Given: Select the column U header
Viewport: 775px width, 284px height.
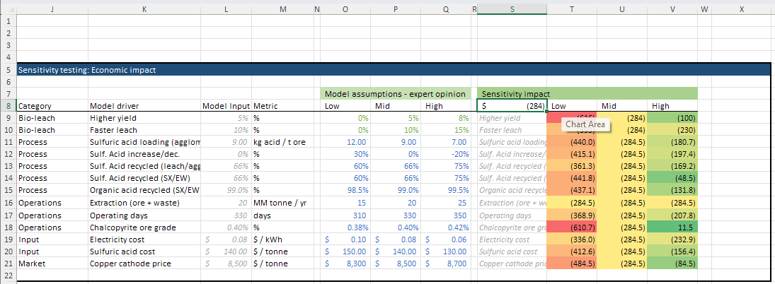Looking at the screenshot, I should [x=622, y=9].
